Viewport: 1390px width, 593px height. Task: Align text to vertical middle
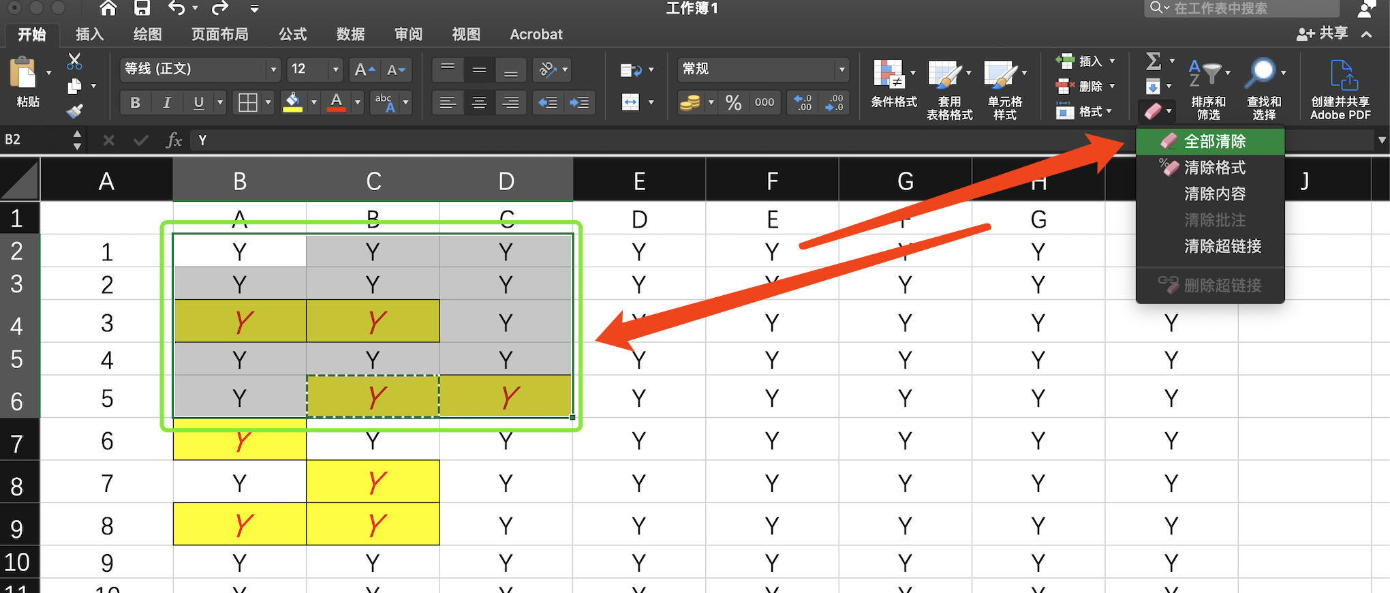coord(479,69)
